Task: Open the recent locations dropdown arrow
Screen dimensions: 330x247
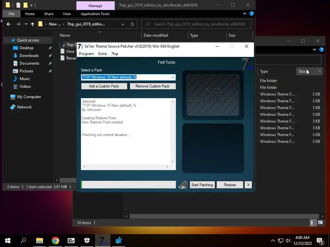Action: [x=26, y=24]
